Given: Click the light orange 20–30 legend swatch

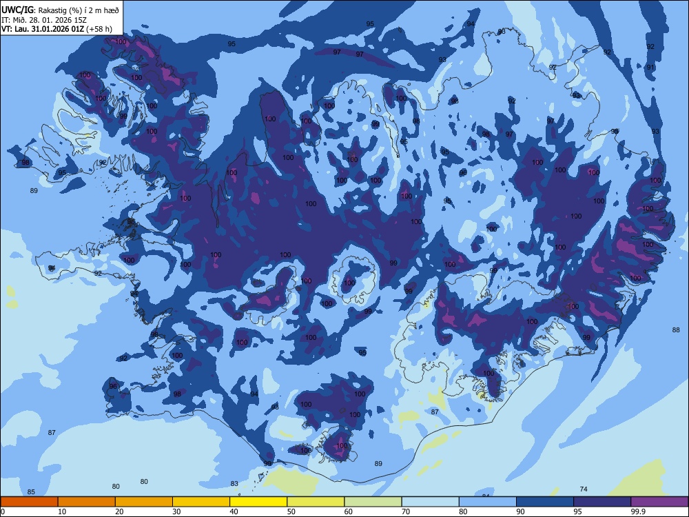Looking at the screenshot, I should coord(144,502).
